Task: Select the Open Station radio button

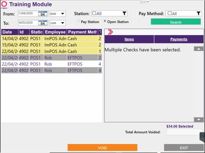Action: point(105,21)
